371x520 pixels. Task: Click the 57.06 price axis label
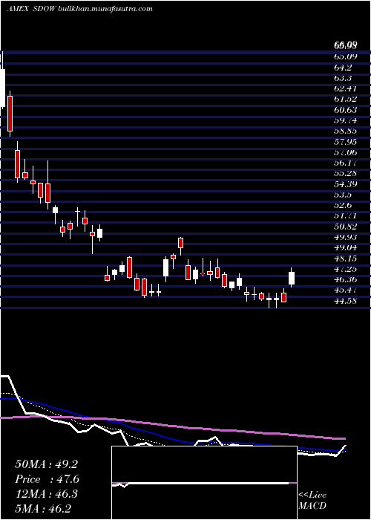(x=346, y=152)
